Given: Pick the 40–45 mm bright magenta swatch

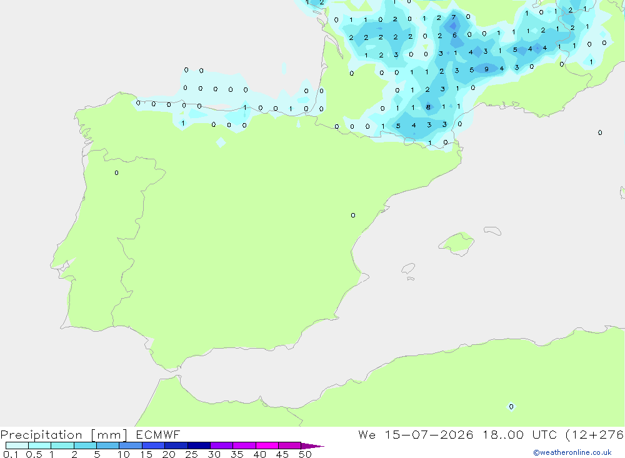Looking at the screenshot, I should 267,446.
